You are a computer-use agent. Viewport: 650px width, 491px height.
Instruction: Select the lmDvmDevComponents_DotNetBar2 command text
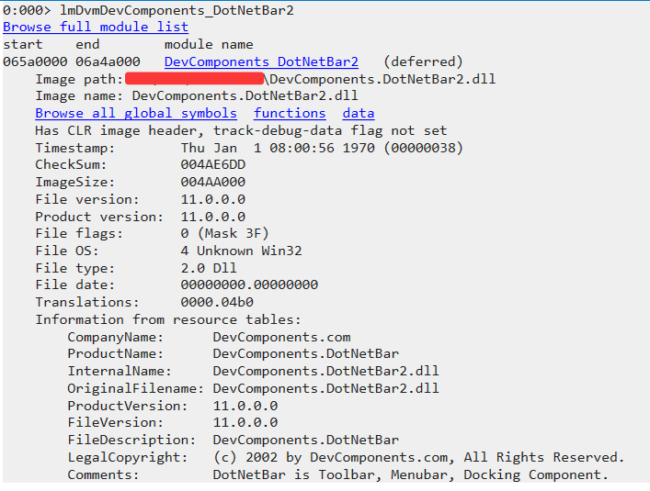(177, 10)
